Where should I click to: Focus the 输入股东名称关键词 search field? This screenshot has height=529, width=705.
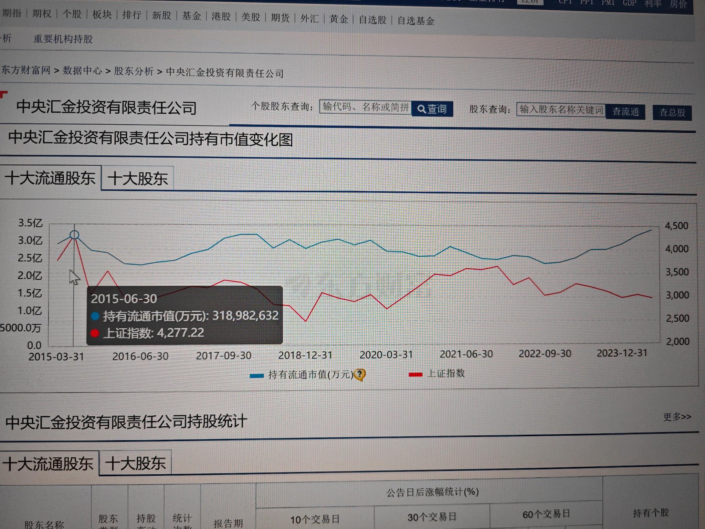tap(561, 110)
